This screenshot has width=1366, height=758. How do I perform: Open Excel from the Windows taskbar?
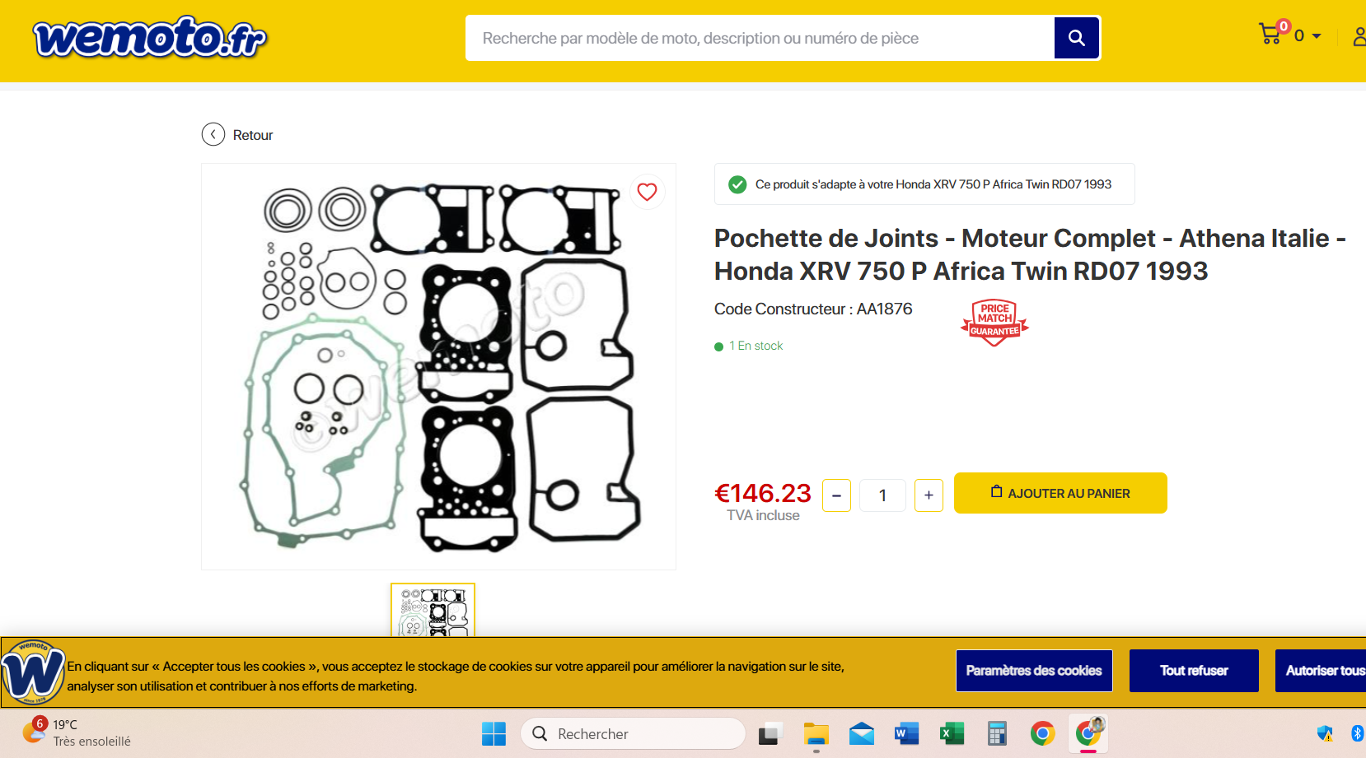click(952, 733)
